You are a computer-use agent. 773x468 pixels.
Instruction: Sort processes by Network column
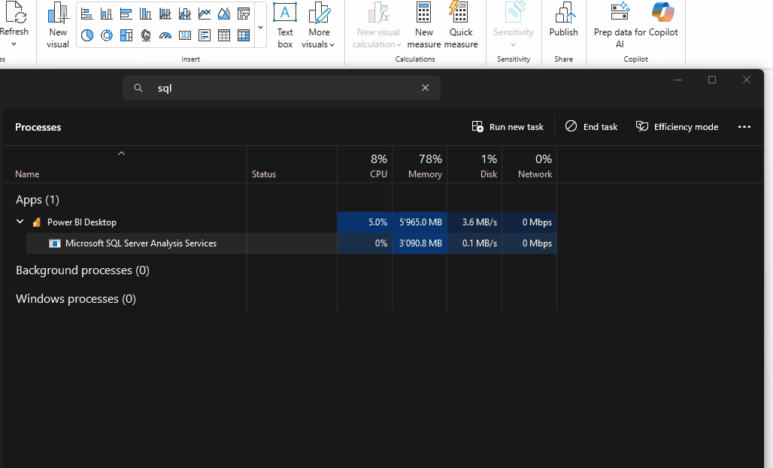(529, 165)
